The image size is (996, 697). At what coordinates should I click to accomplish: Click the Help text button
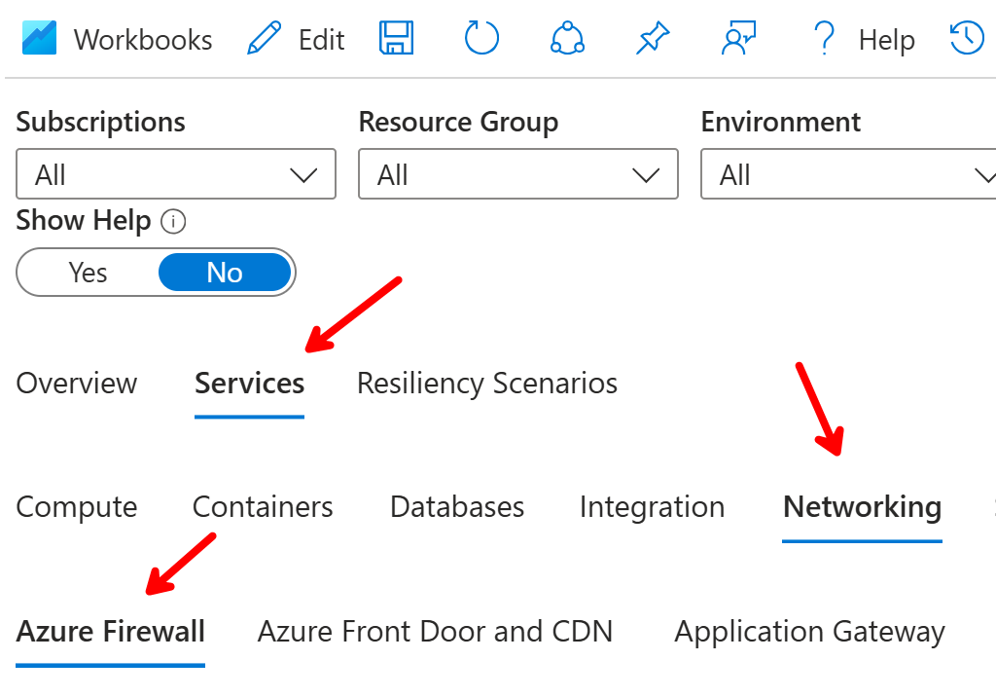tap(887, 40)
